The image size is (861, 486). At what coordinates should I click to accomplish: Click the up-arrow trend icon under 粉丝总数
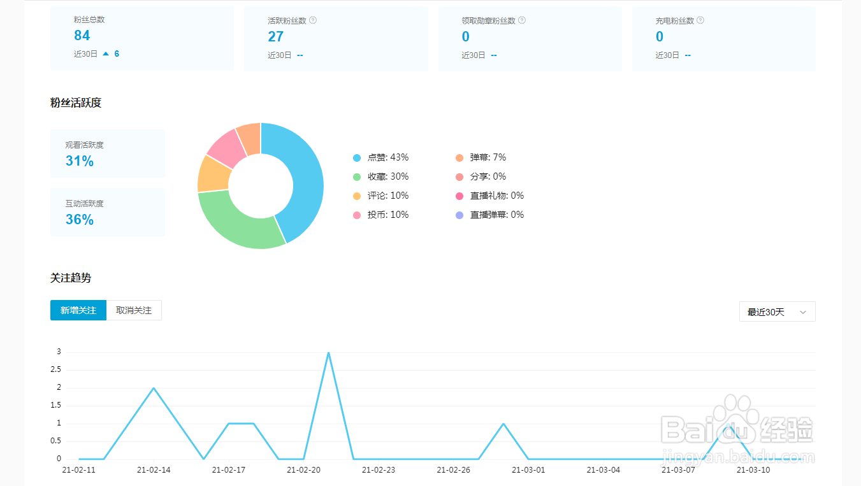point(106,54)
